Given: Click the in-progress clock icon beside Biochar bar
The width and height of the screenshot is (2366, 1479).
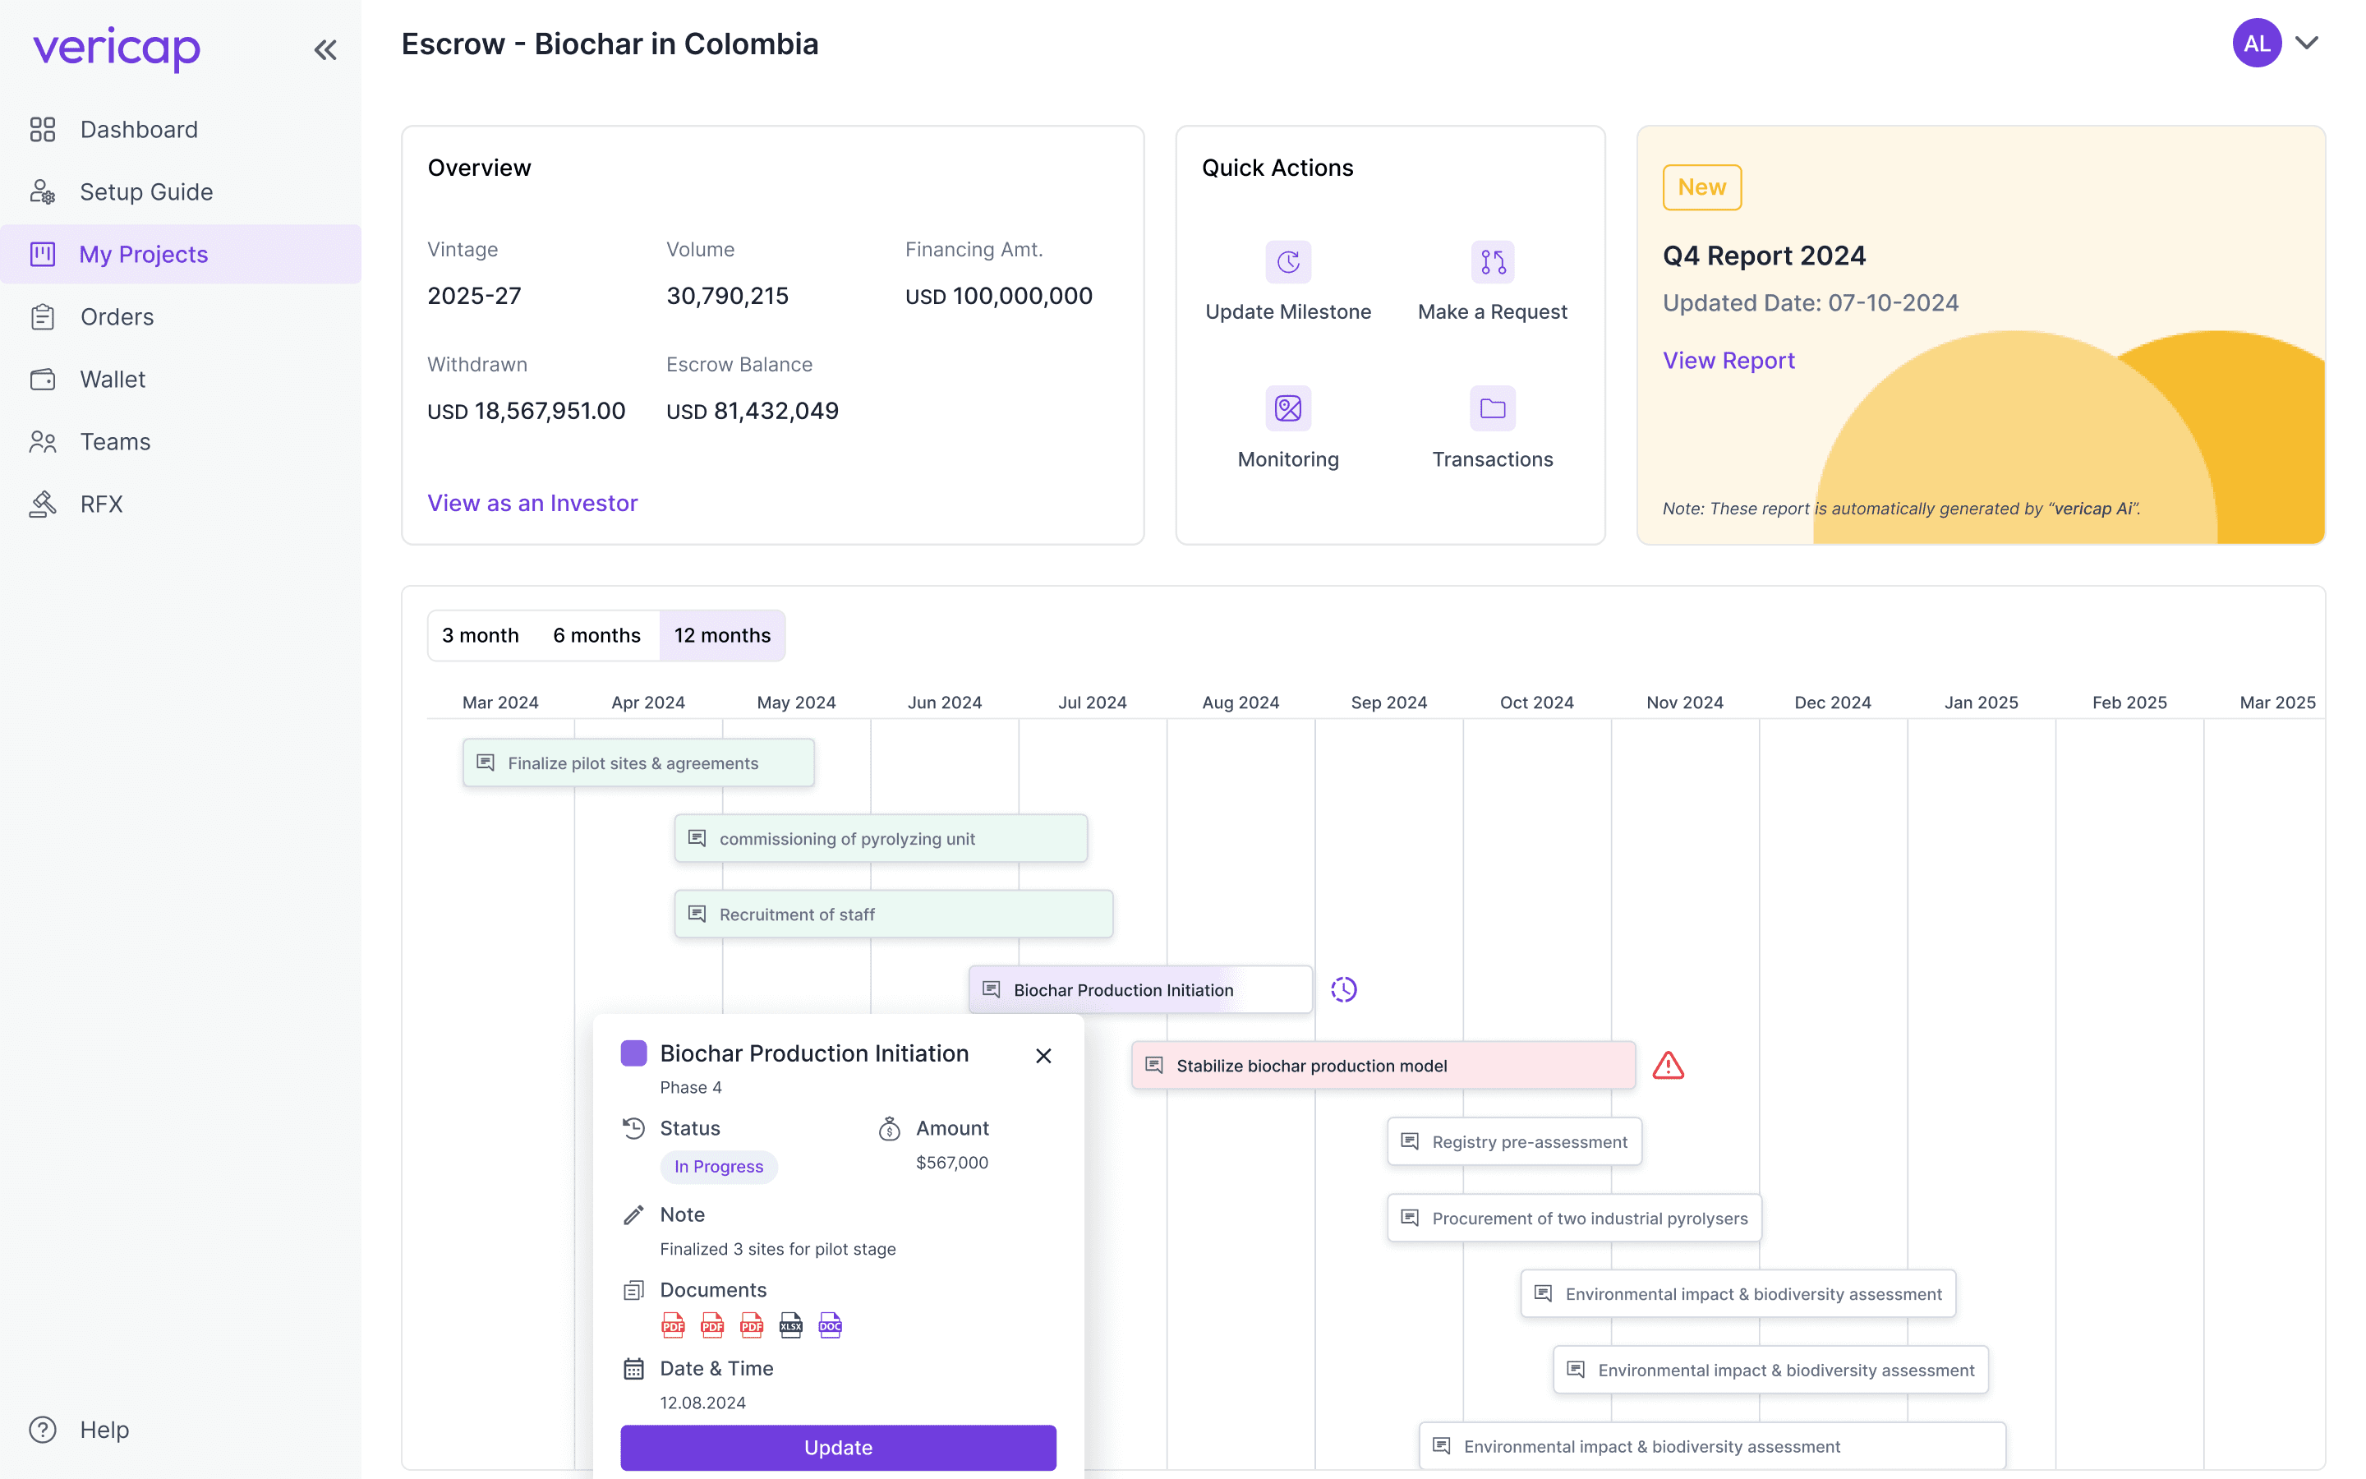Looking at the screenshot, I should tap(1343, 990).
